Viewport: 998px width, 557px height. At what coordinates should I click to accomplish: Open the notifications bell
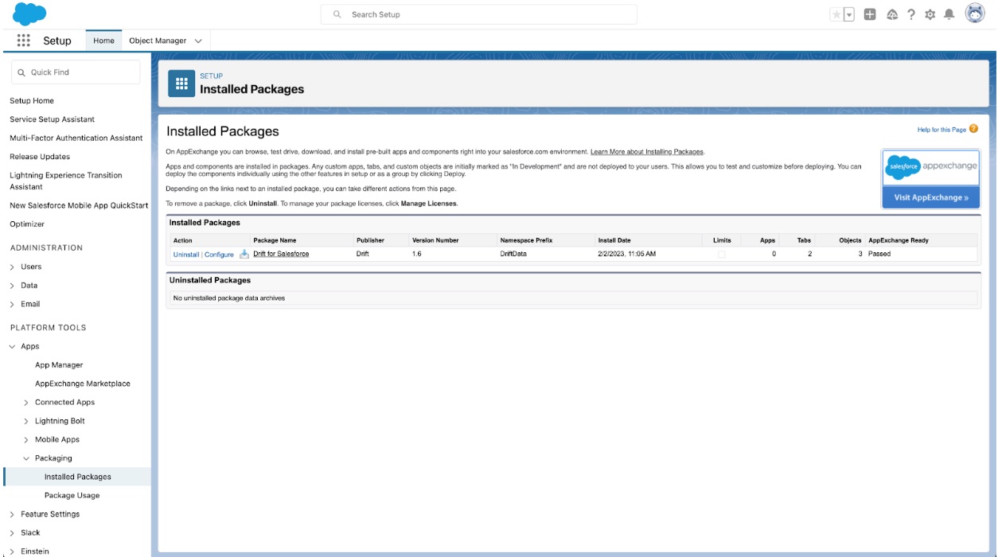(949, 14)
